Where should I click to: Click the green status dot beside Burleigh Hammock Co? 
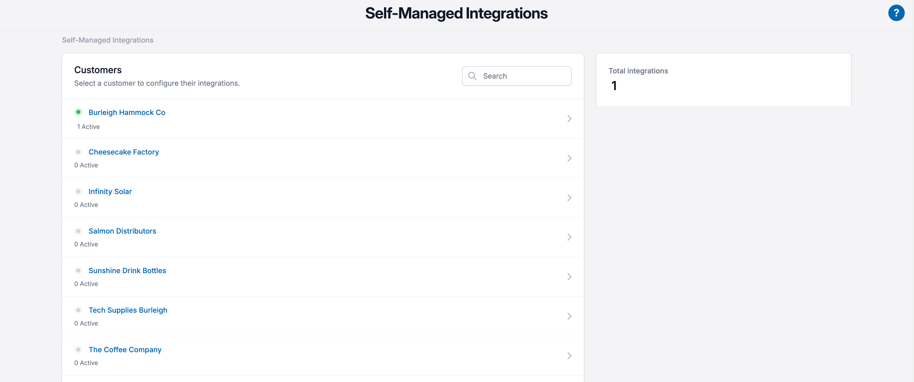[78, 112]
